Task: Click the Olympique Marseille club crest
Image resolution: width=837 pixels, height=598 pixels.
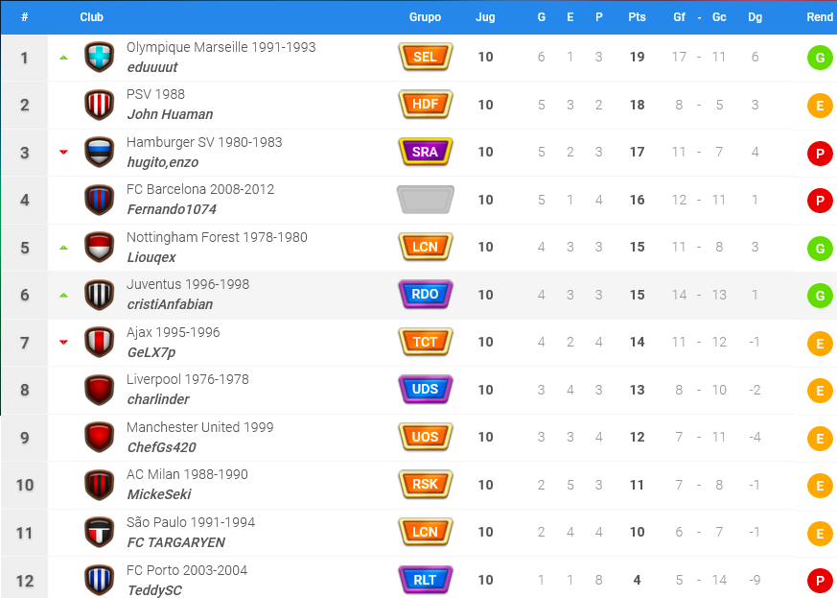Action: point(100,58)
